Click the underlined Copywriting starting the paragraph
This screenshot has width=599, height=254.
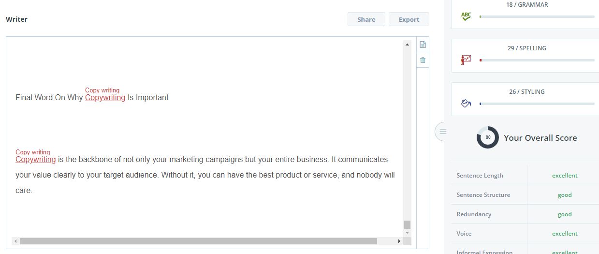pyautogui.click(x=35, y=160)
